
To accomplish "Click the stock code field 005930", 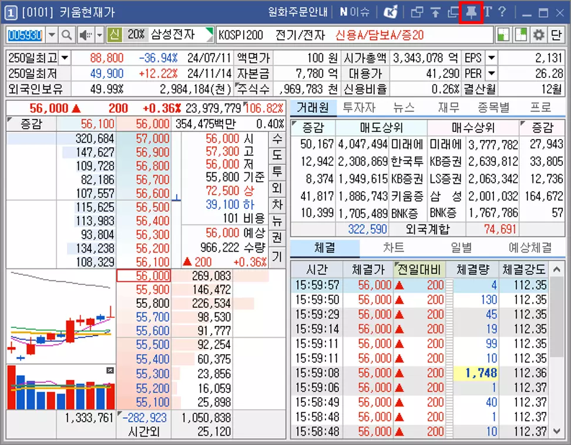I will 25,35.
